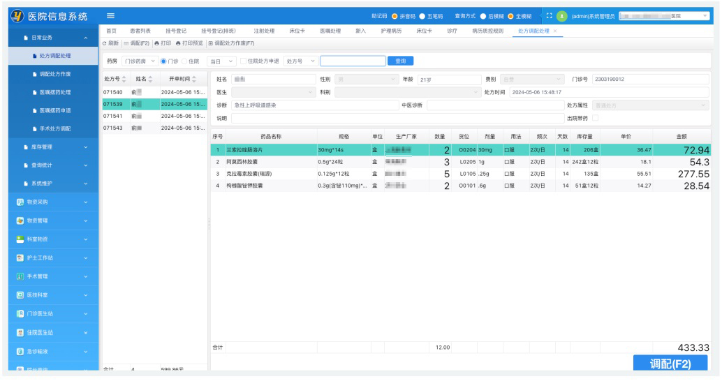722x381 pixels.
Task: Open 医嘱摆药处理 sidebar page
Action: point(53,93)
